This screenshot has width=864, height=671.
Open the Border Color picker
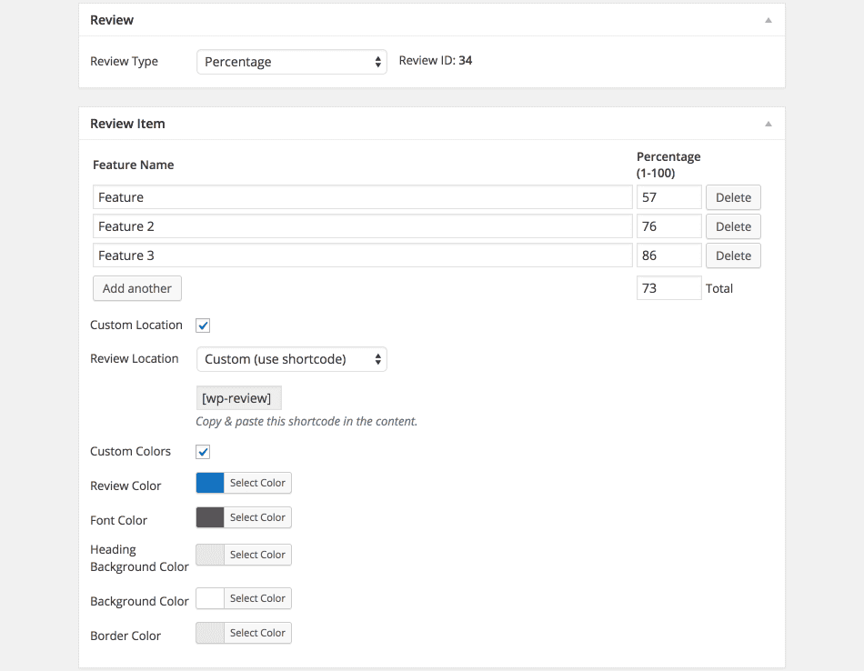(259, 633)
